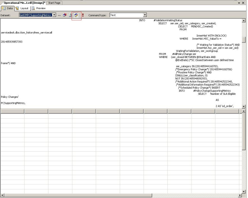Click 'PCSupportingMetrics,' line in query
The height and width of the screenshot is (198, 248).
pyautogui.click(x=13, y=103)
